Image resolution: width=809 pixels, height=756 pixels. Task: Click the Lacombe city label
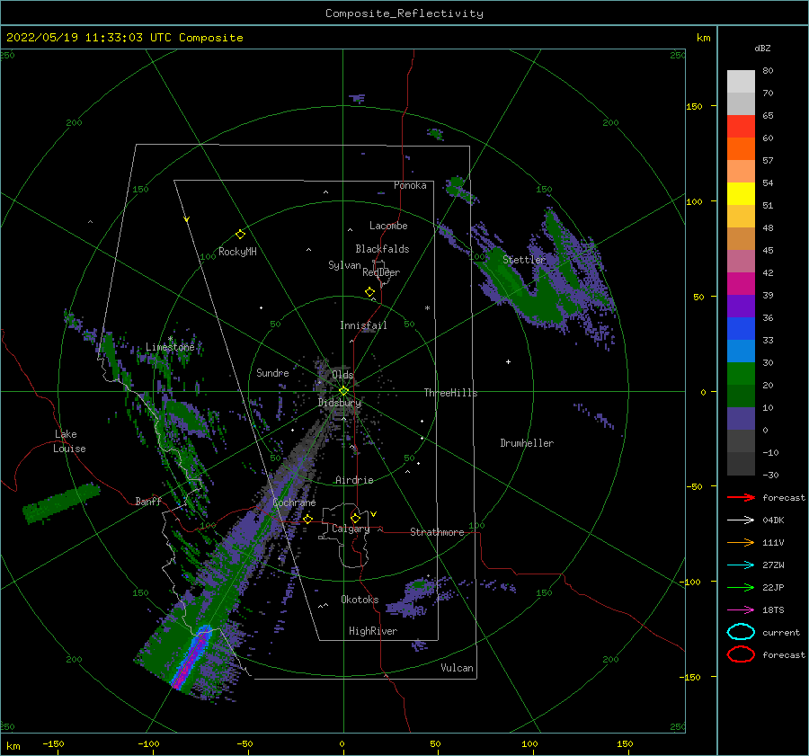388,226
